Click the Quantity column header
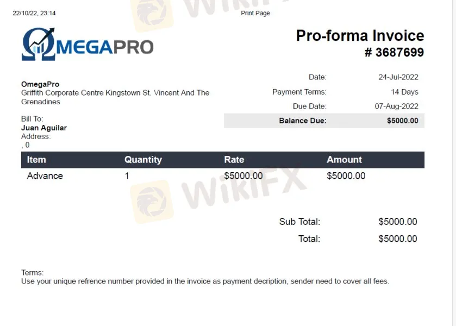The height and width of the screenshot is (326, 456). pos(143,160)
